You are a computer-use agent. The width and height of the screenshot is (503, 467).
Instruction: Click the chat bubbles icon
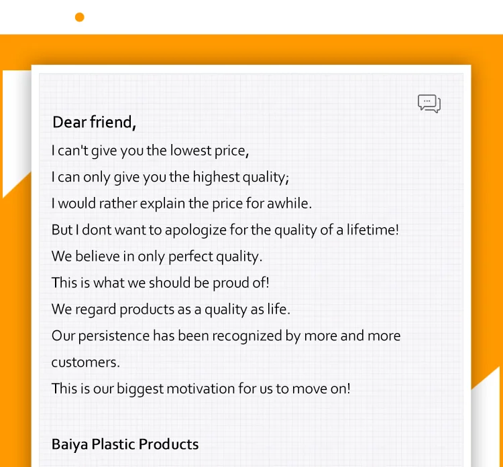pyautogui.click(x=429, y=103)
